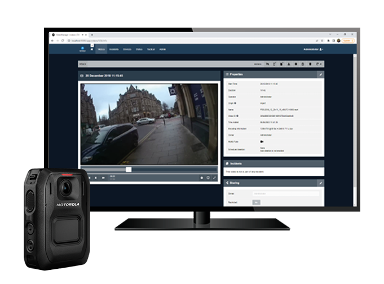Viewport: 384px width, 284px height.
Task: Enter fullscreen with the expand video icon
Action: (x=215, y=177)
